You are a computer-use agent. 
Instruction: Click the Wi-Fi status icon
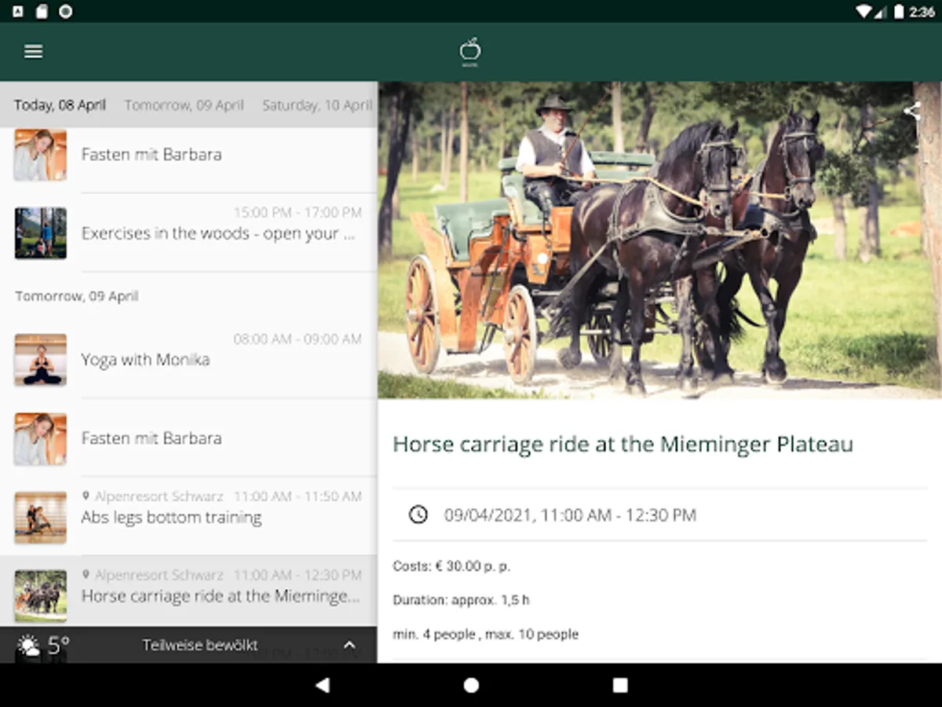[864, 12]
